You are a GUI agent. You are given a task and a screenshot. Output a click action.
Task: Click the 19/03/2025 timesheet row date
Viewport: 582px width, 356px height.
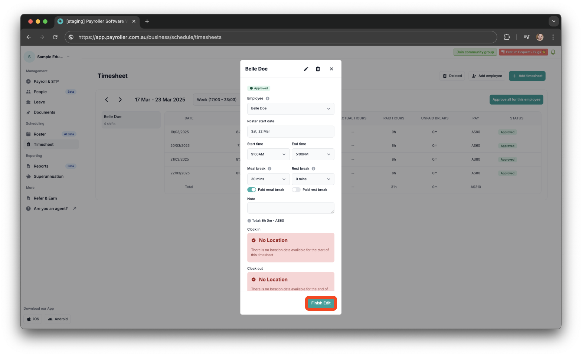point(180,132)
